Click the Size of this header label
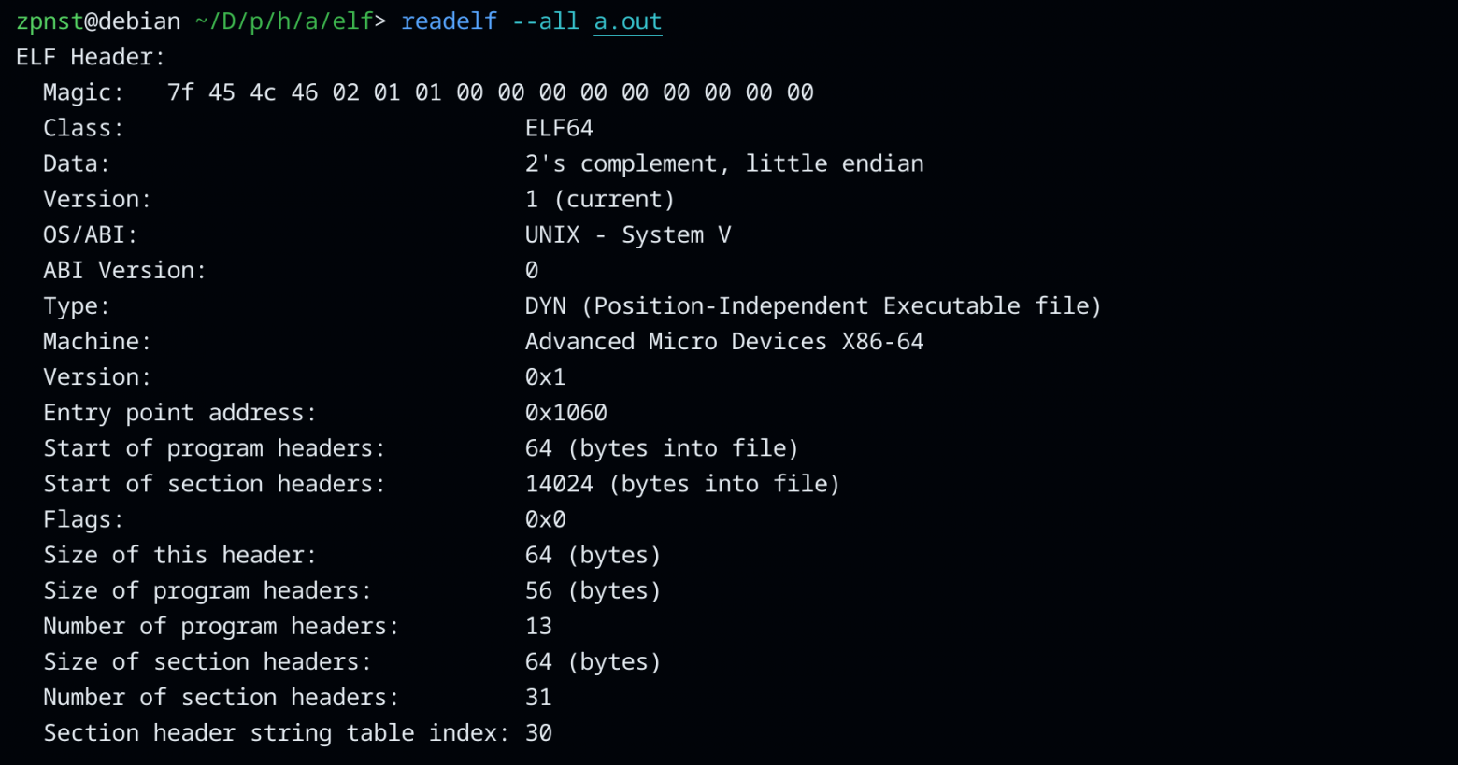This screenshot has width=1458, height=765. click(179, 555)
